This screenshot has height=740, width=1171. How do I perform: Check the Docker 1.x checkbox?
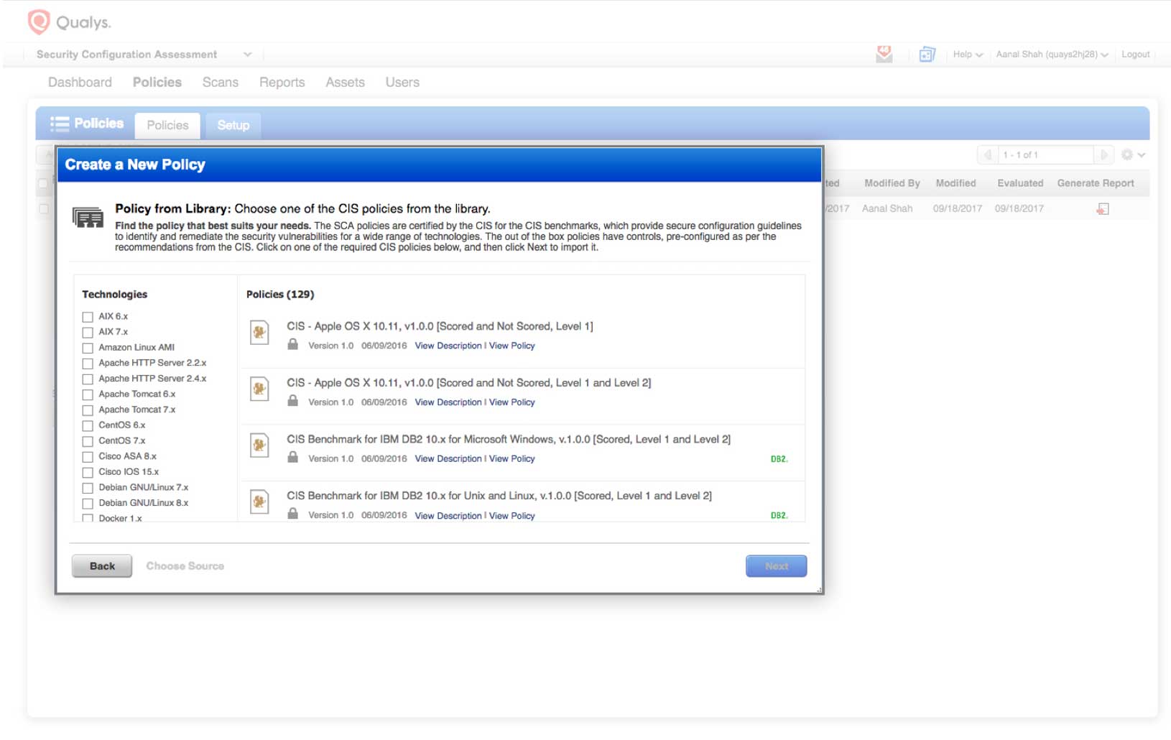click(x=88, y=519)
